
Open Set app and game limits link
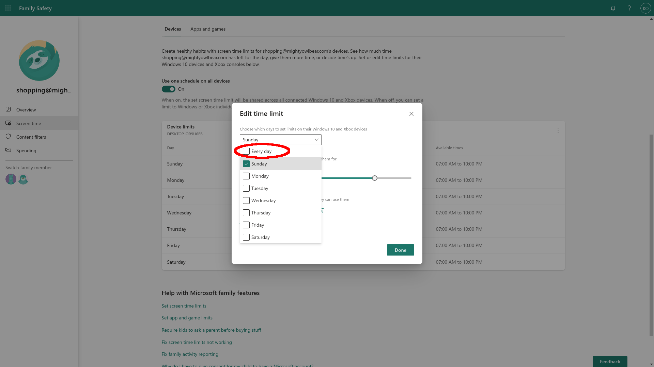[187, 318]
